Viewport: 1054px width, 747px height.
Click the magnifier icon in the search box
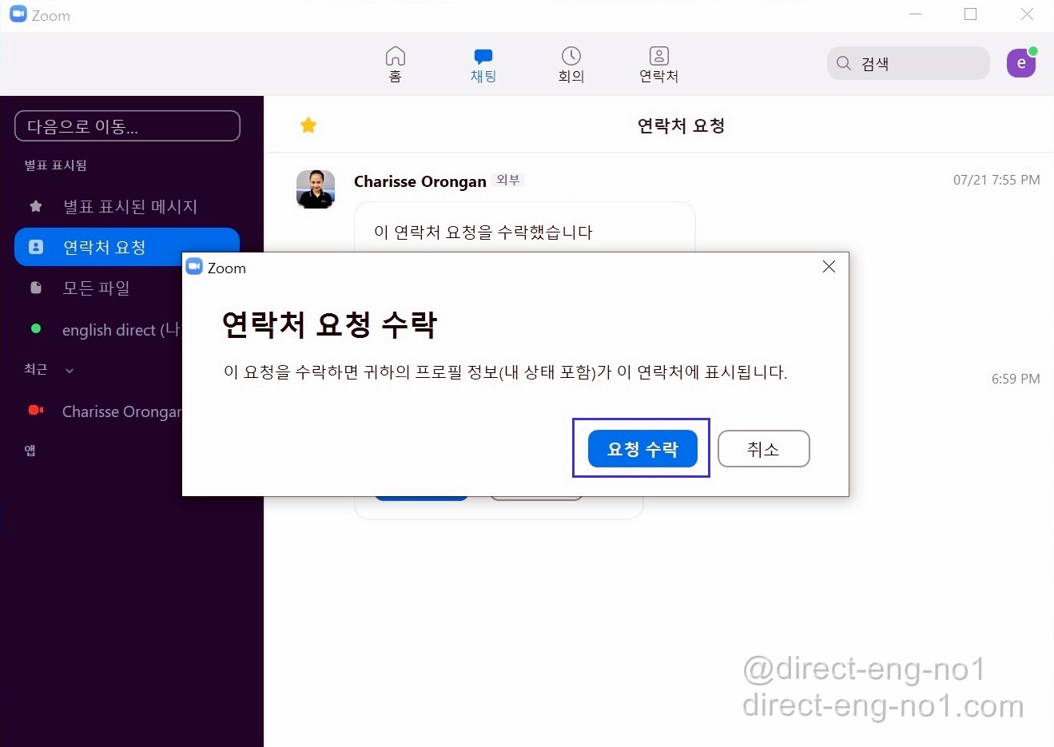point(844,63)
